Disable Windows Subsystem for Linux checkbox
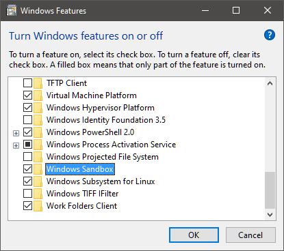284x251 pixels. 28,181
